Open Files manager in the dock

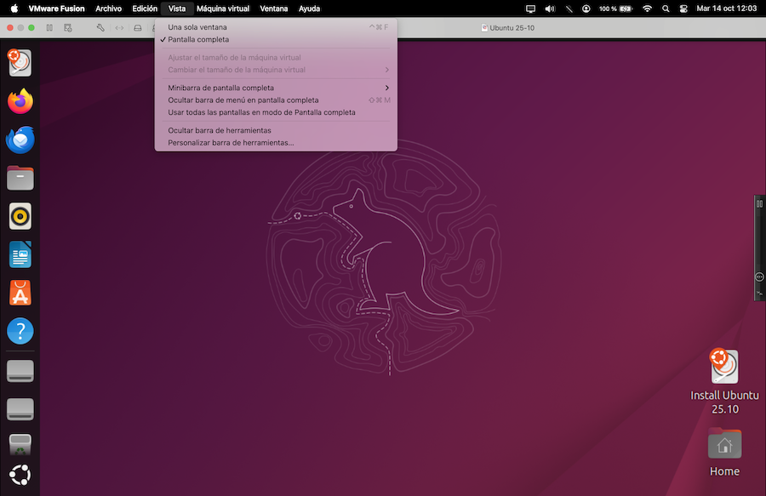20,178
